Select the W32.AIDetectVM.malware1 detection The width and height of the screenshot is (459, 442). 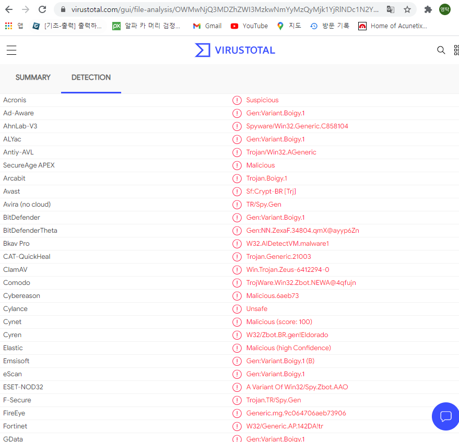(287, 244)
